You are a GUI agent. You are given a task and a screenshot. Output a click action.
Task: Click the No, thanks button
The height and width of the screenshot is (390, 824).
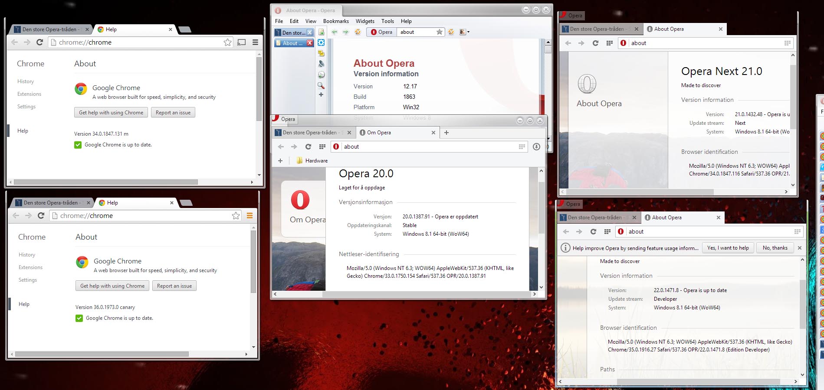tap(775, 248)
